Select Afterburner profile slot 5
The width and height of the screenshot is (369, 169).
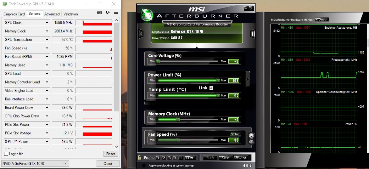tap(181, 158)
